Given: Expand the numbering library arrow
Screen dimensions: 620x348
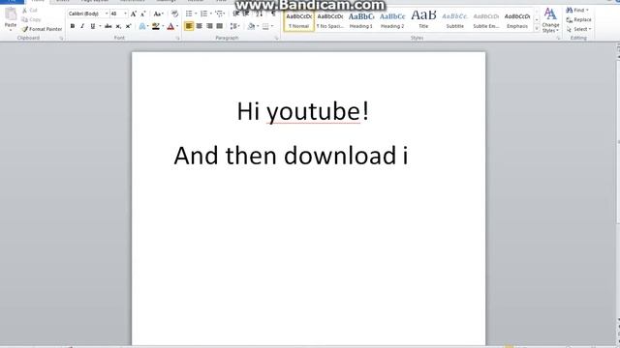Looking at the screenshot, I should pyautogui.click(x=211, y=14).
